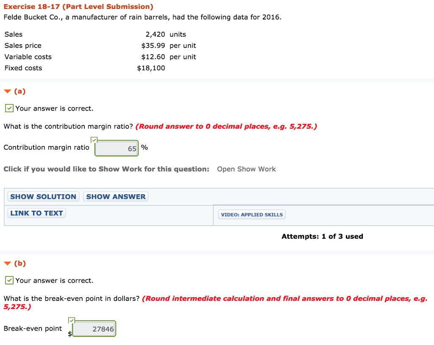This screenshot has height=345, width=434.
Task: Click the dollar sign before the break-even field
Action: [x=70, y=334]
